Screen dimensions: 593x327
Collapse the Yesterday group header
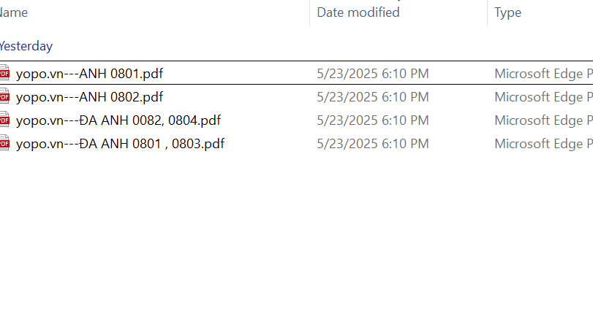(x=26, y=46)
